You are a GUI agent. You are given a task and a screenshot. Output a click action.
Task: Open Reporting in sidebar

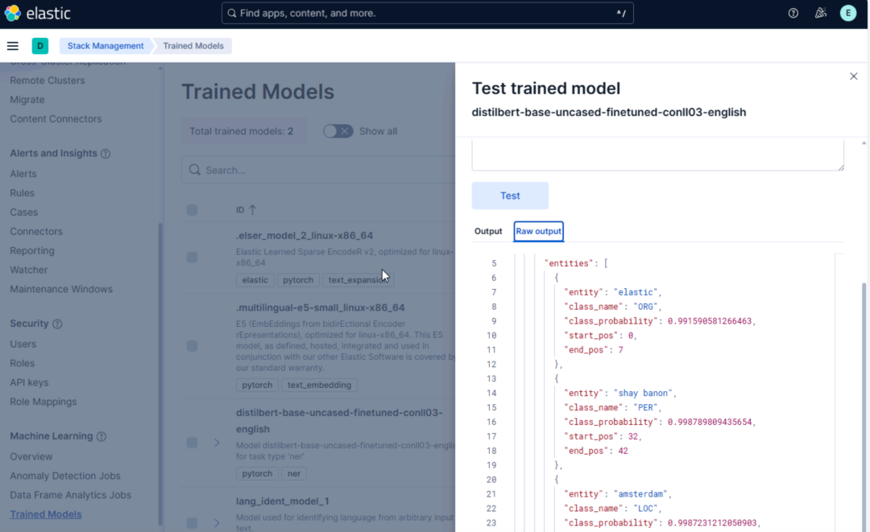[x=32, y=251]
